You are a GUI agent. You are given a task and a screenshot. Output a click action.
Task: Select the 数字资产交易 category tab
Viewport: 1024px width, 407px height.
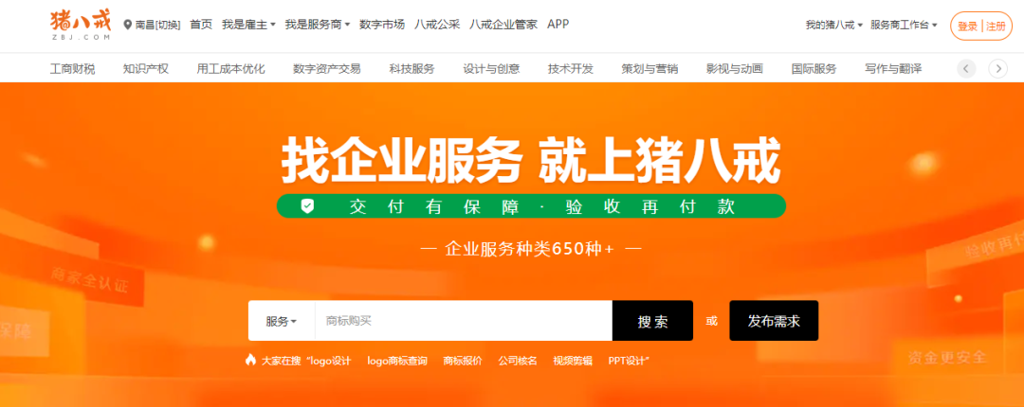click(326, 68)
